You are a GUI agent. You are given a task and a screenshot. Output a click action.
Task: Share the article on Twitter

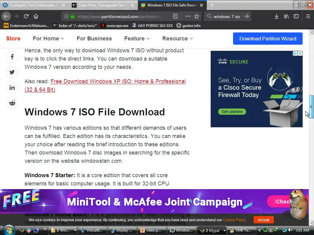(12, 72)
